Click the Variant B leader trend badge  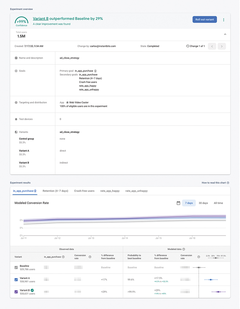(x=32, y=290)
